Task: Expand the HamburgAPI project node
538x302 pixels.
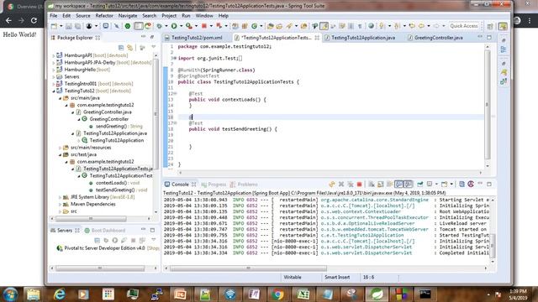Action: point(54,55)
